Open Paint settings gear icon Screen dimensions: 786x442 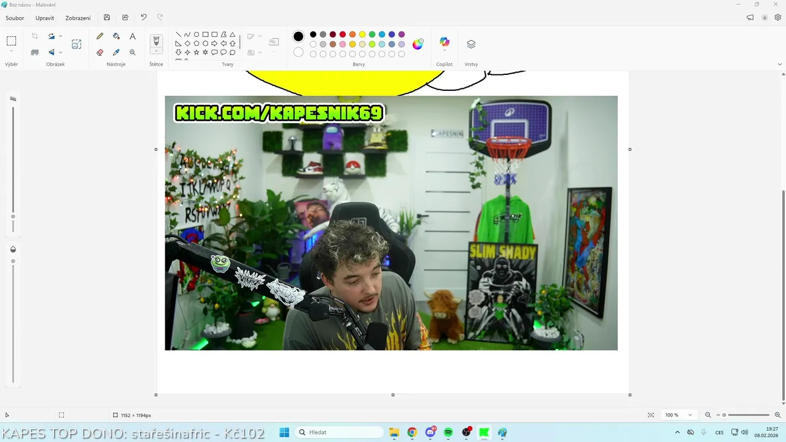(x=777, y=18)
